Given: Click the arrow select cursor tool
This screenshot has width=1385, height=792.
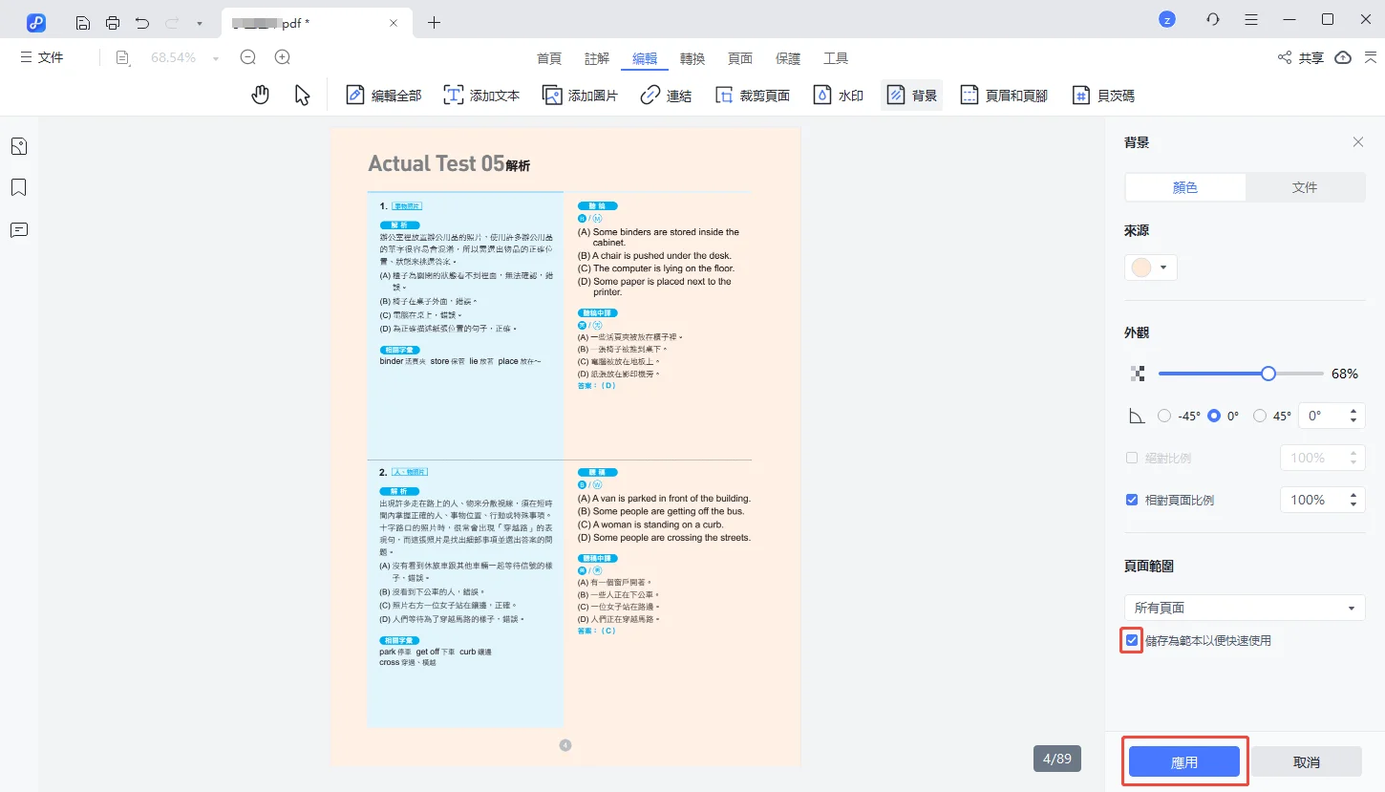Looking at the screenshot, I should [302, 95].
